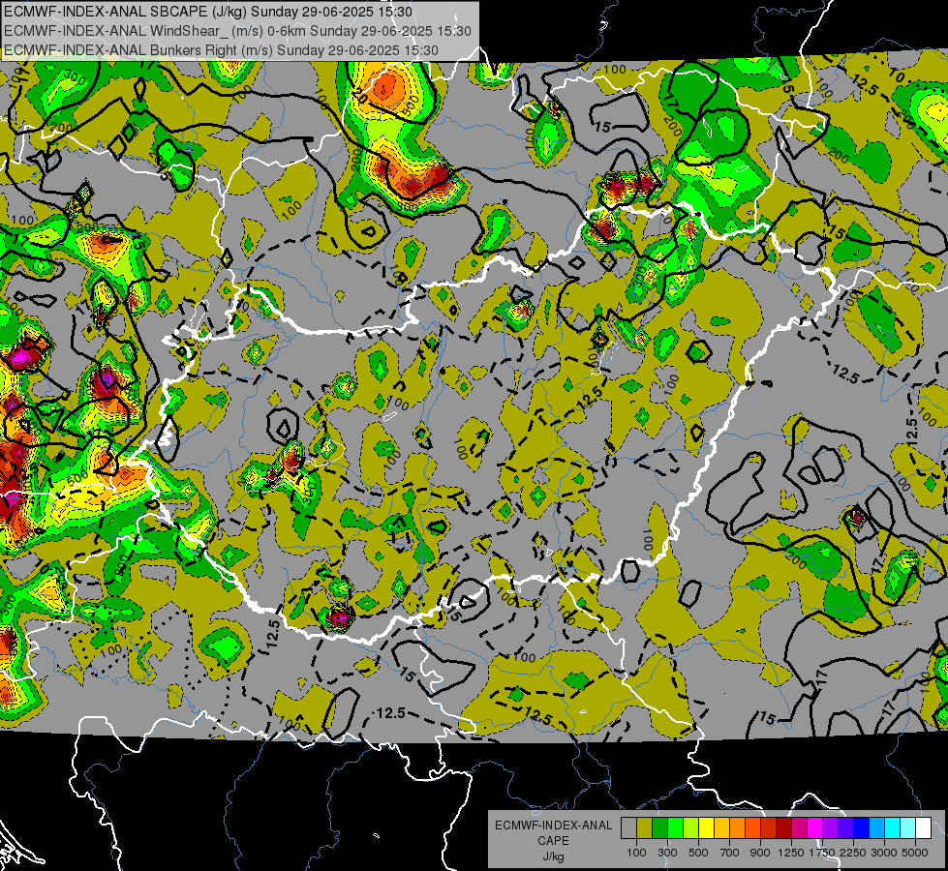Viewport: 948px width, 871px height.
Task: Click the legend value 3000
Action: (884, 853)
